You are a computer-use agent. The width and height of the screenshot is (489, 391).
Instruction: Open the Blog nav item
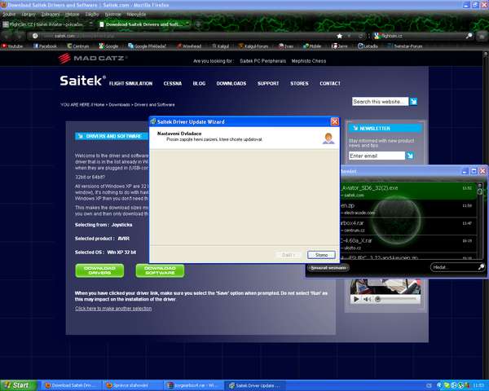coord(199,84)
